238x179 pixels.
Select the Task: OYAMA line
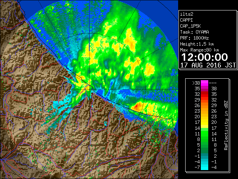click(x=194, y=32)
